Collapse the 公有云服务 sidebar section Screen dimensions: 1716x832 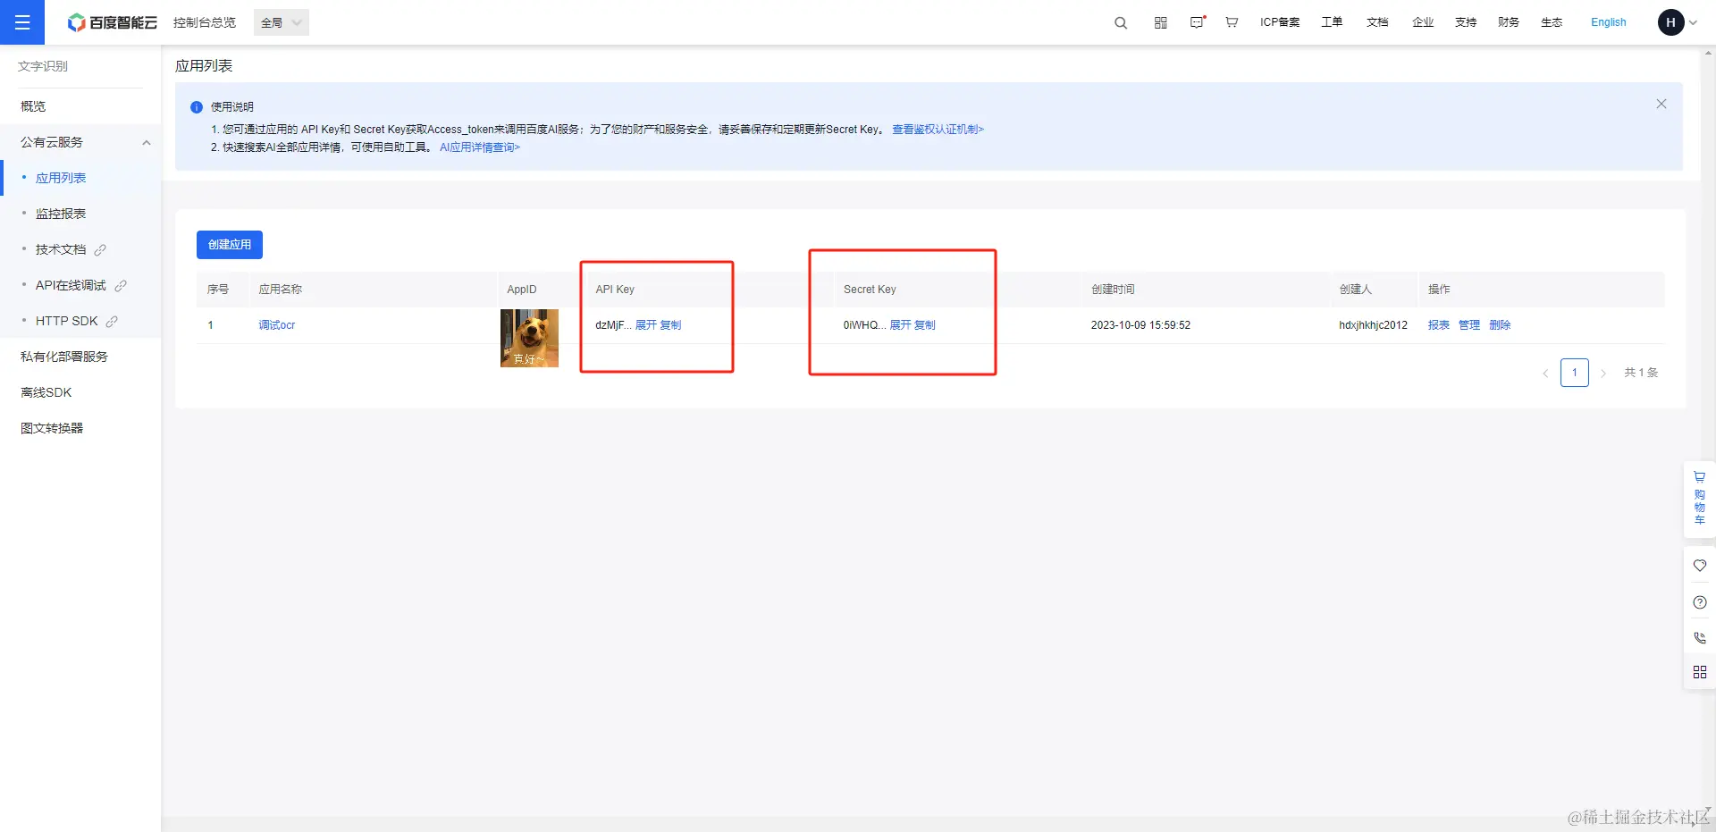point(147,143)
